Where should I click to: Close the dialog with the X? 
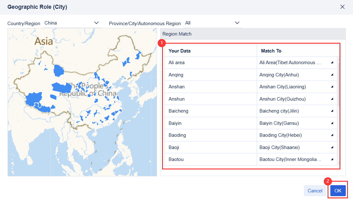pos(343,6)
